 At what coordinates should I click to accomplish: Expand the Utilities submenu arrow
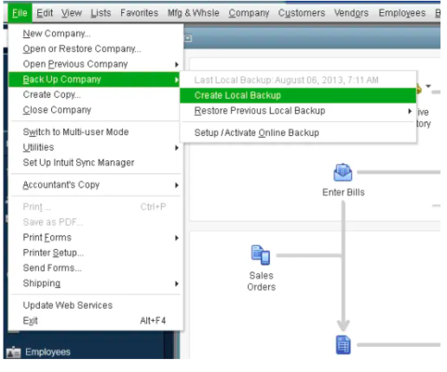click(x=177, y=147)
